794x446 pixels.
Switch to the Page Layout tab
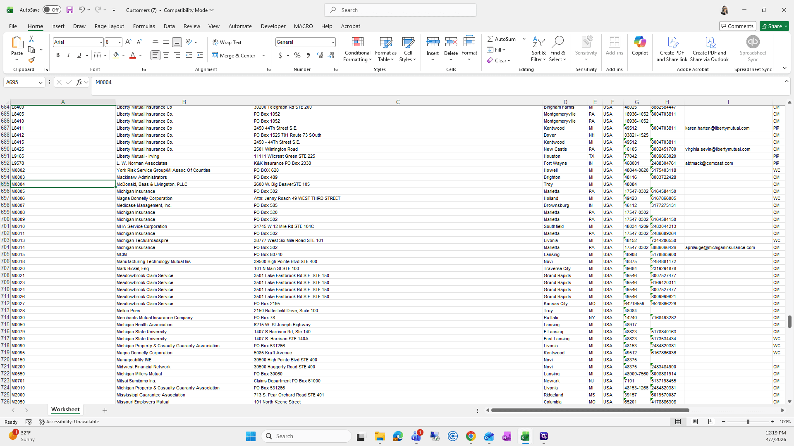point(109,26)
